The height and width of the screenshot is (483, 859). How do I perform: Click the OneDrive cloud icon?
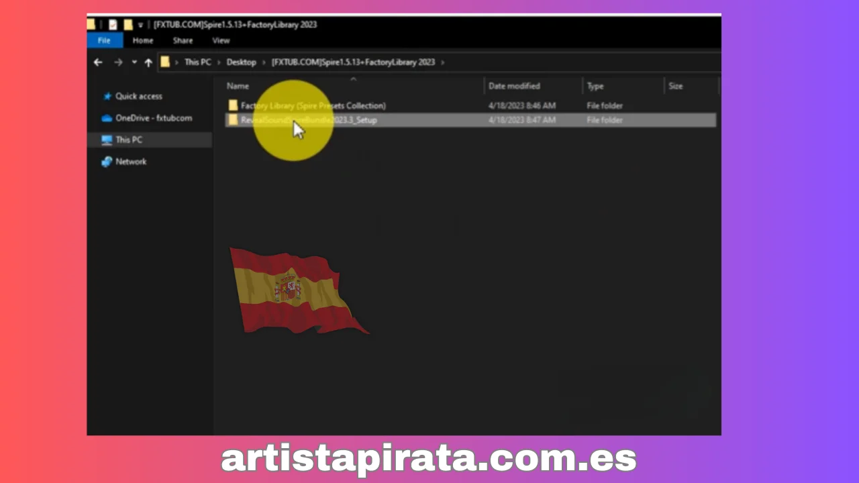coord(107,118)
